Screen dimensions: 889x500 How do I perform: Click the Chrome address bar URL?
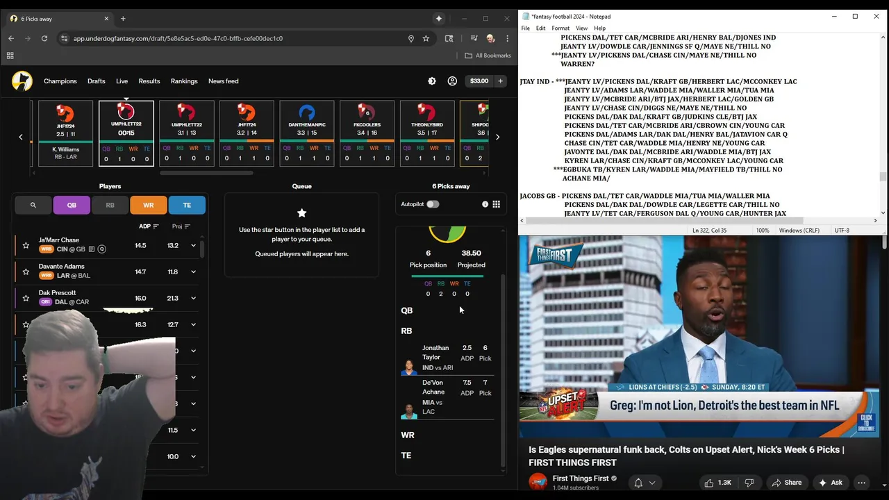click(178, 38)
